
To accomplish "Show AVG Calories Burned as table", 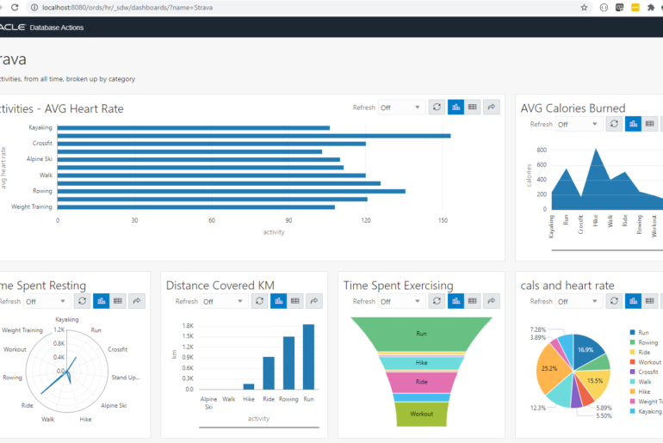I will [649, 124].
